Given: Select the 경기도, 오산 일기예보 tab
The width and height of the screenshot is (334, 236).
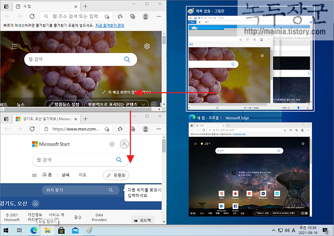Looking at the screenshot, I should [x=46, y=119].
